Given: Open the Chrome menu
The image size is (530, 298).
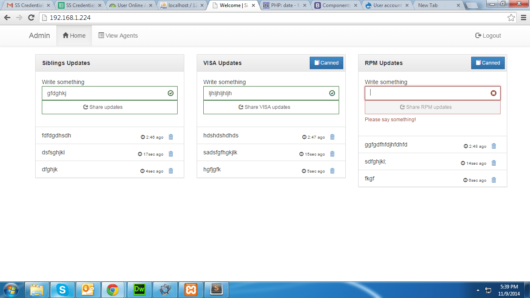Looking at the screenshot, I should click(523, 18).
